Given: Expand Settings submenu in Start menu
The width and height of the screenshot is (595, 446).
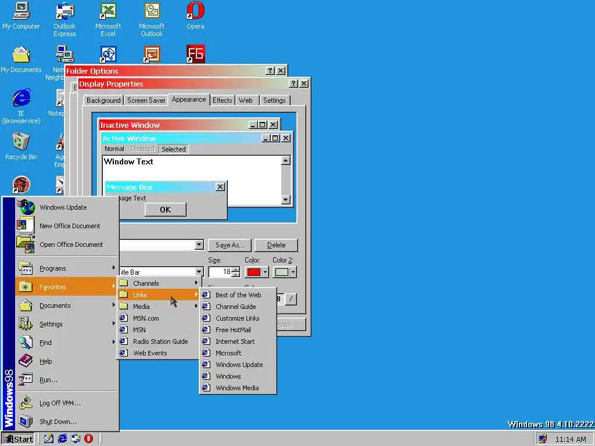Looking at the screenshot, I should (67, 324).
